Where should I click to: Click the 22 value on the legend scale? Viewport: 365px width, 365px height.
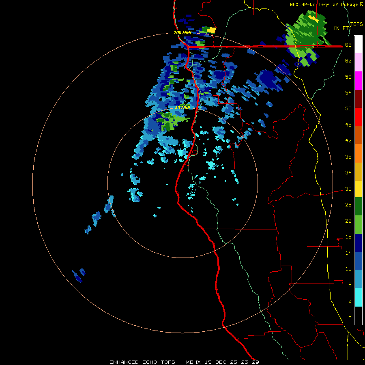[x=348, y=221]
